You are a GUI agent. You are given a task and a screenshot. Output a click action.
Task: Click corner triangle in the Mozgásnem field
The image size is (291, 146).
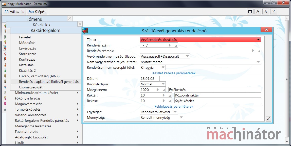(164, 90)
